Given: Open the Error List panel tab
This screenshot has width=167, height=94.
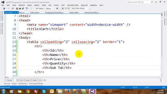Looking at the screenshot, I should point(7,84).
